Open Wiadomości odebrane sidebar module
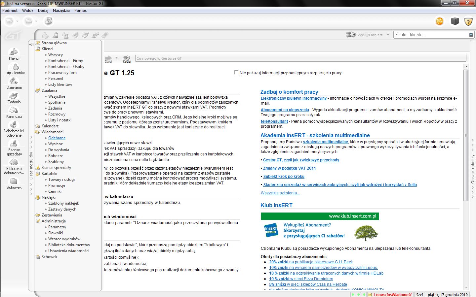 click(x=14, y=129)
